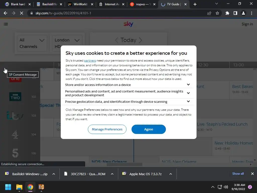Open Manage Preferences for cookies
The height and width of the screenshot is (193, 257).
click(107, 129)
